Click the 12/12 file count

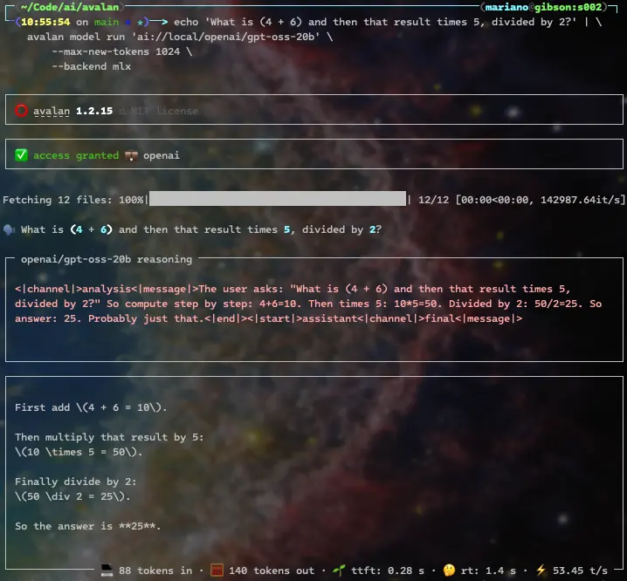(x=433, y=200)
